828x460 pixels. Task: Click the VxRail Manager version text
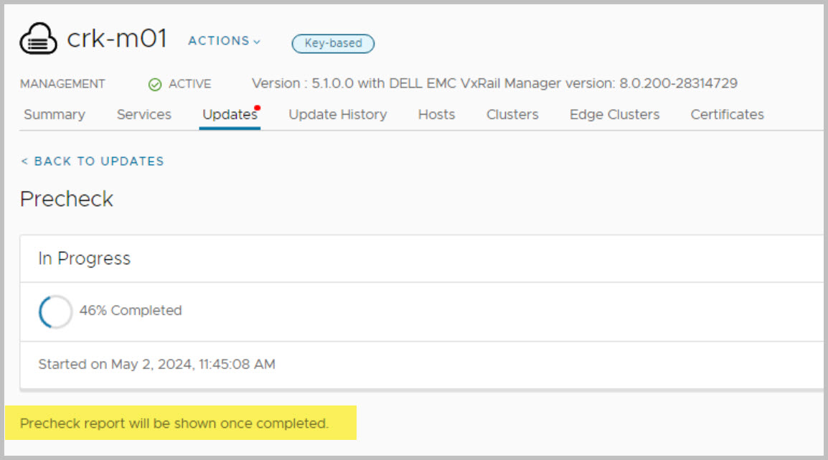[494, 84]
